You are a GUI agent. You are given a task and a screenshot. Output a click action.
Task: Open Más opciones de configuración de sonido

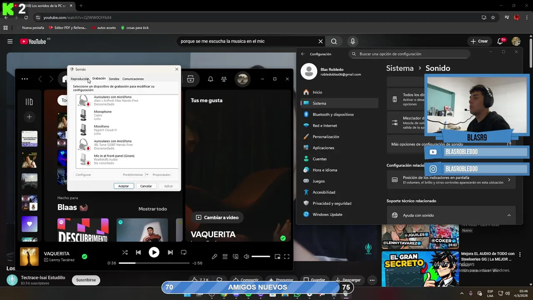451,144
